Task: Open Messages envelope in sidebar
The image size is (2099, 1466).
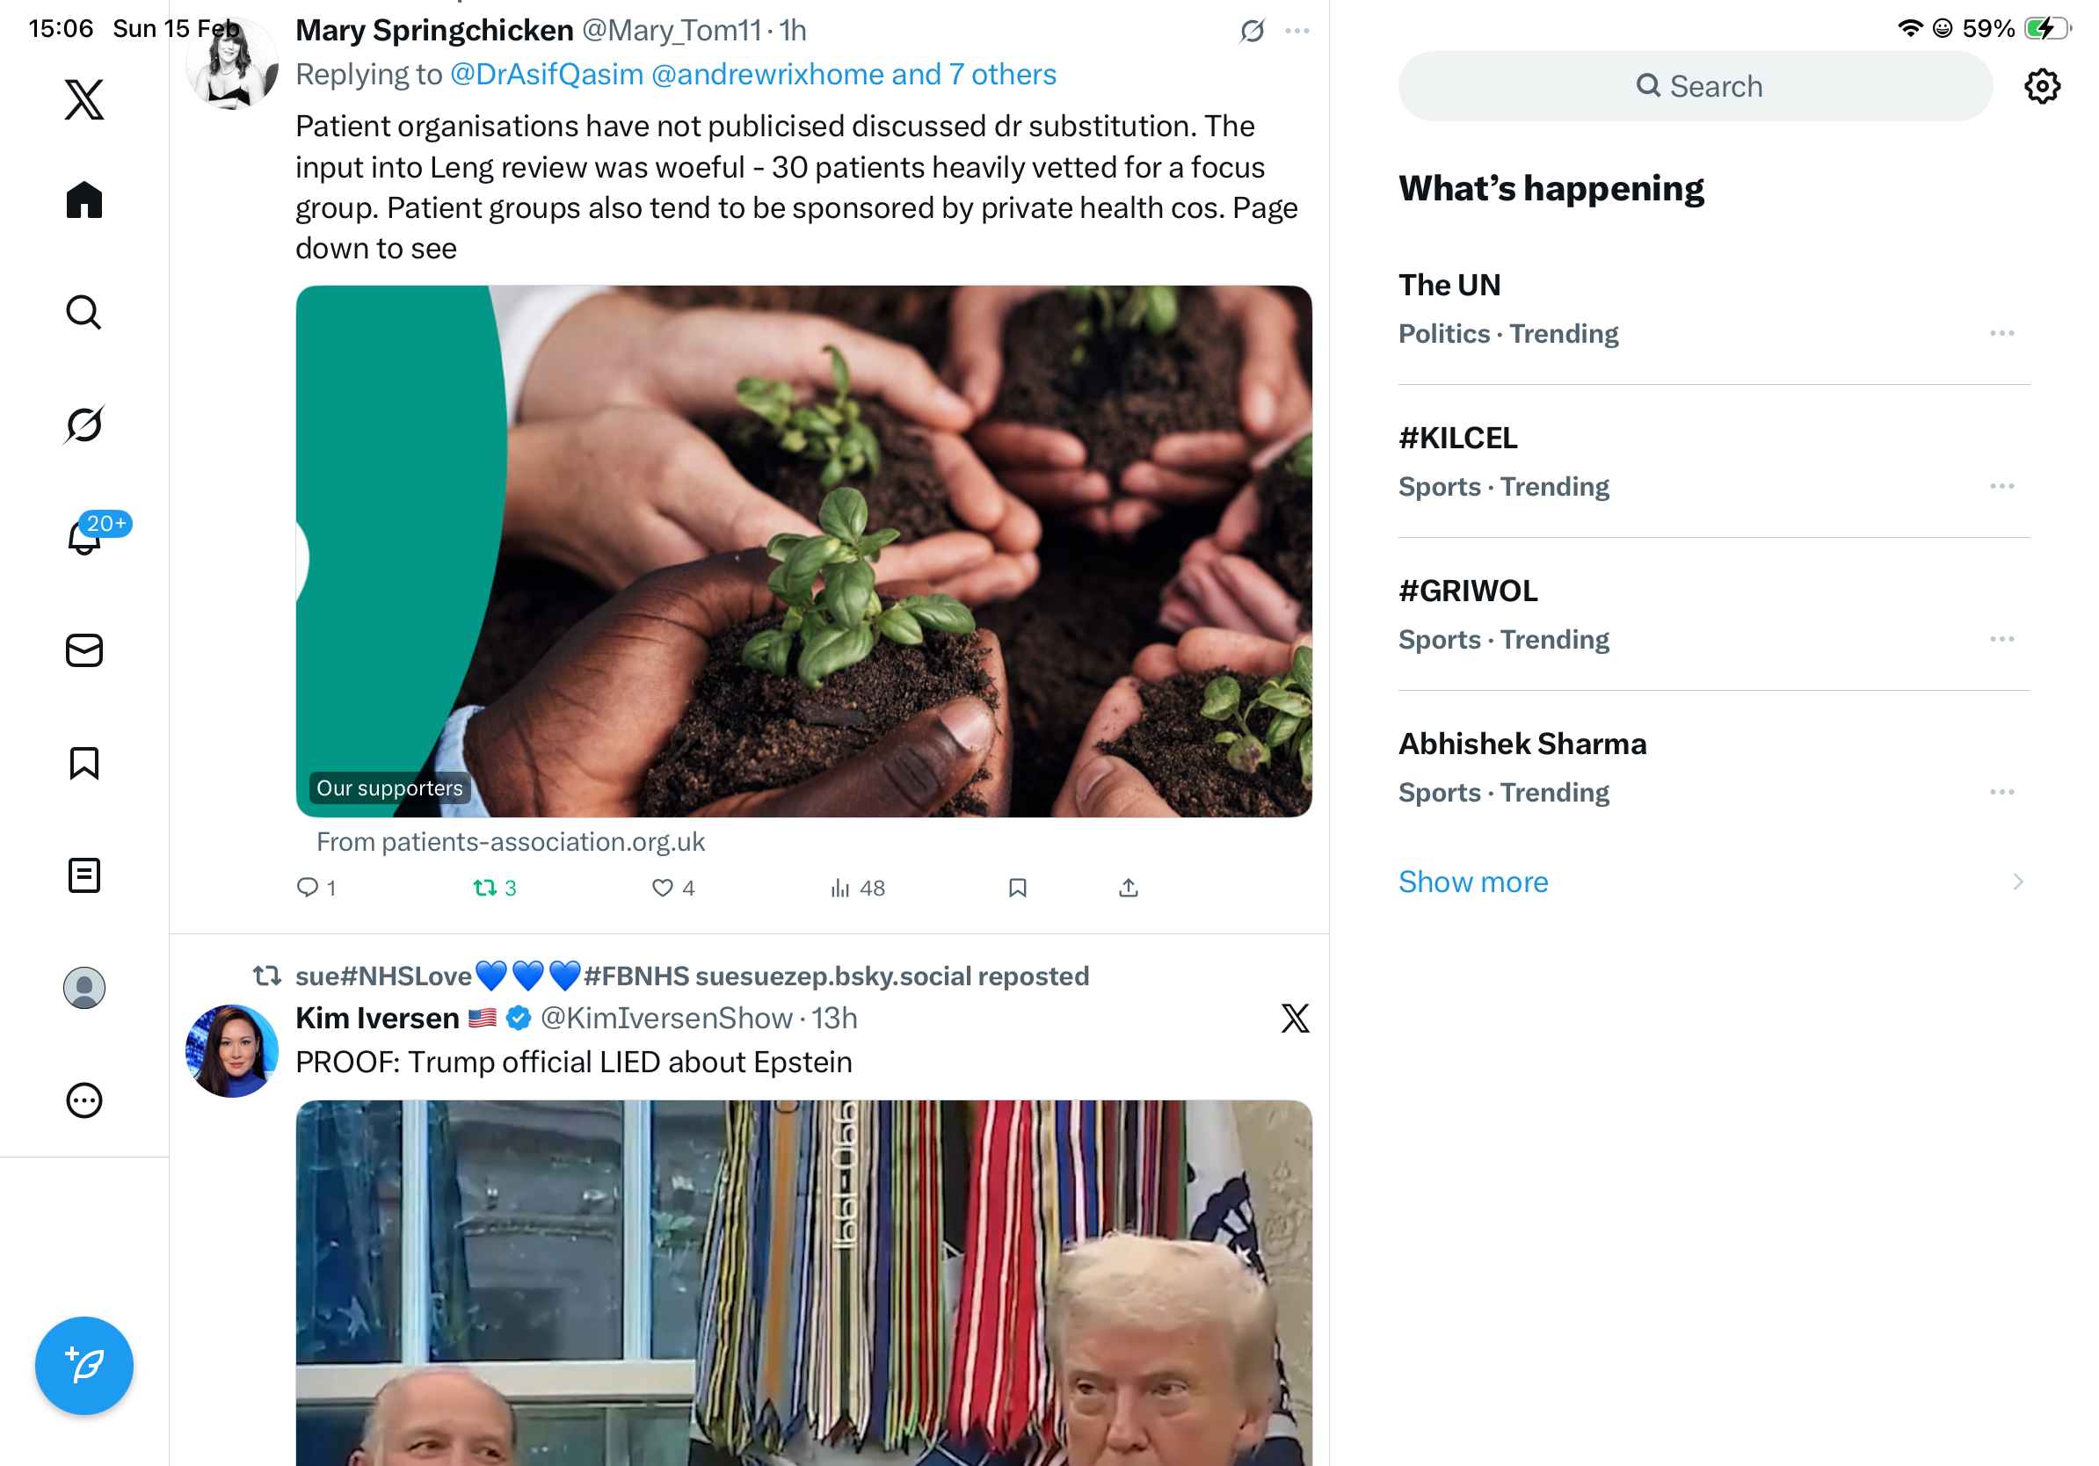Action: coord(84,650)
